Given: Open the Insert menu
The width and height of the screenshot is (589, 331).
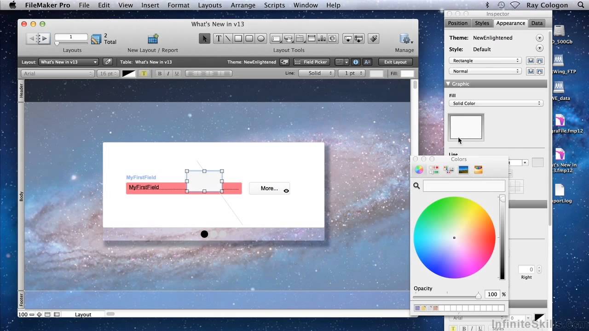Looking at the screenshot, I should point(150,5).
